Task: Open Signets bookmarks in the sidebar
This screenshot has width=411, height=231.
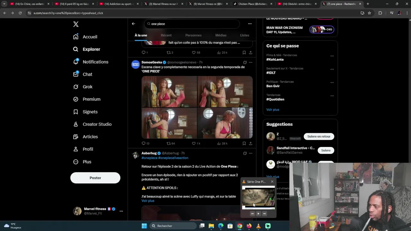Action: 85,112
